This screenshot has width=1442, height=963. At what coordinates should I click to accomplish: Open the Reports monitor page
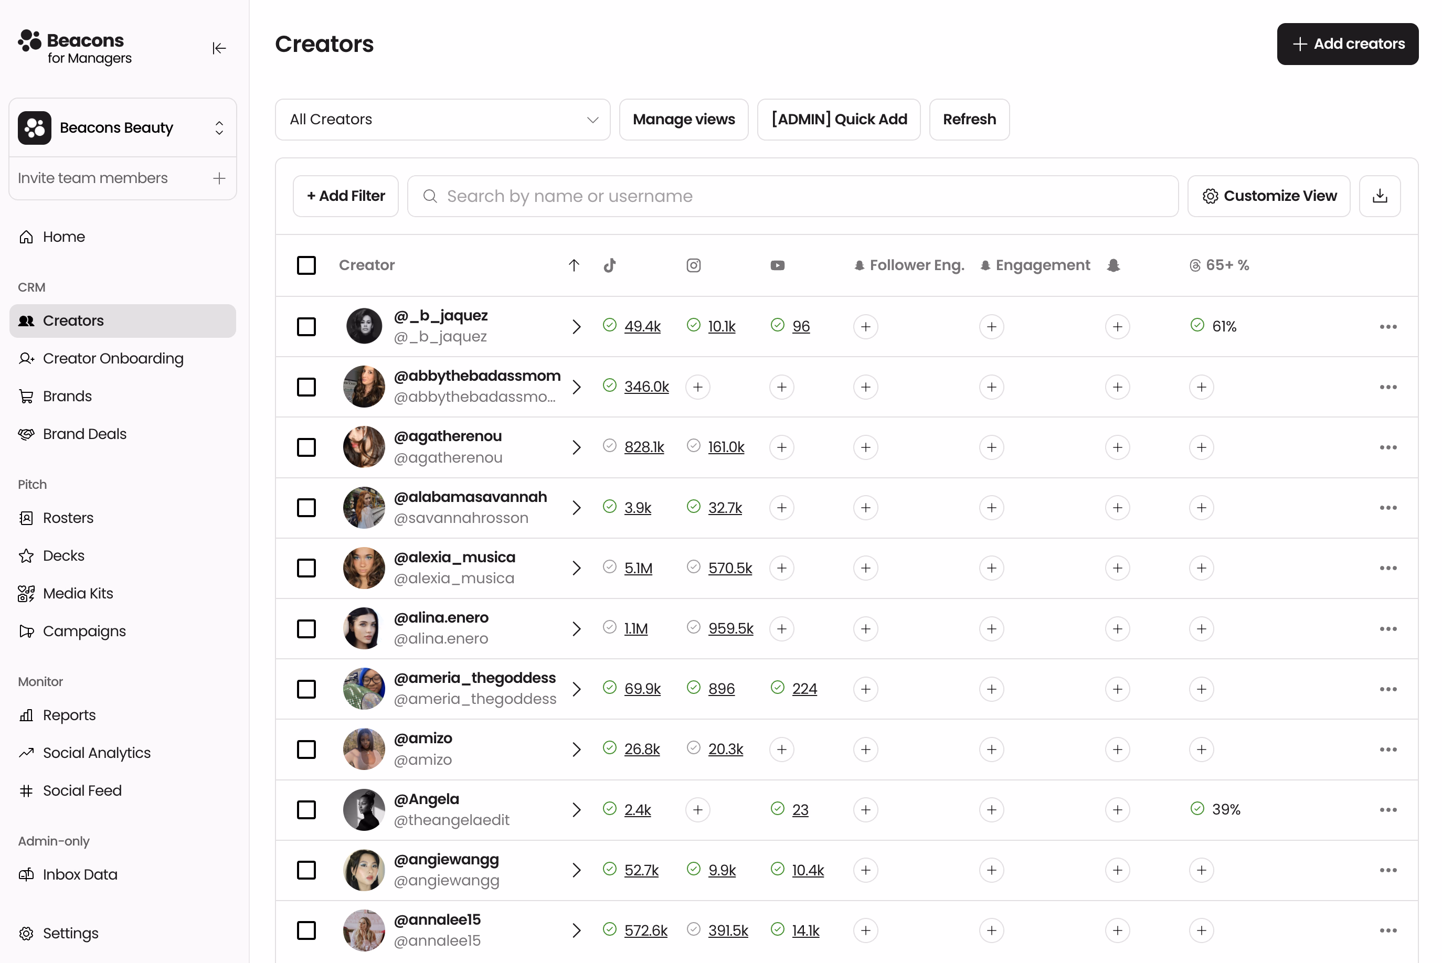pos(69,714)
